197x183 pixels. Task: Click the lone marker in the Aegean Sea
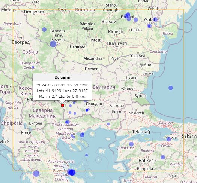(86, 155)
